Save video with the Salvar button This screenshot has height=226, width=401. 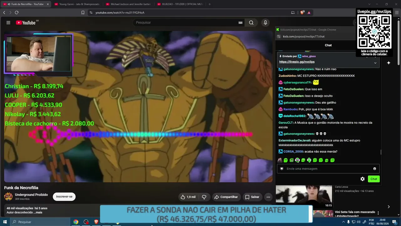(252, 197)
